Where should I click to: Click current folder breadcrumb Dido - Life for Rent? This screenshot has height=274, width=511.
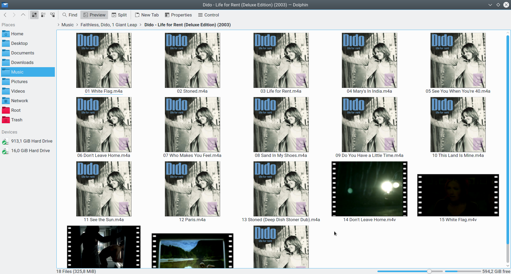click(x=188, y=25)
